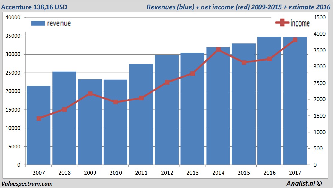This screenshot has height=188, width=333.
Task: Click the 'revenue' legend label
Action: 59,23
